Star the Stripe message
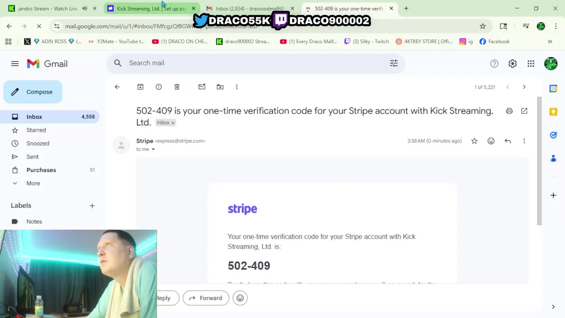Image resolution: width=565 pixels, height=318 pixels. (x=475, y=141)
